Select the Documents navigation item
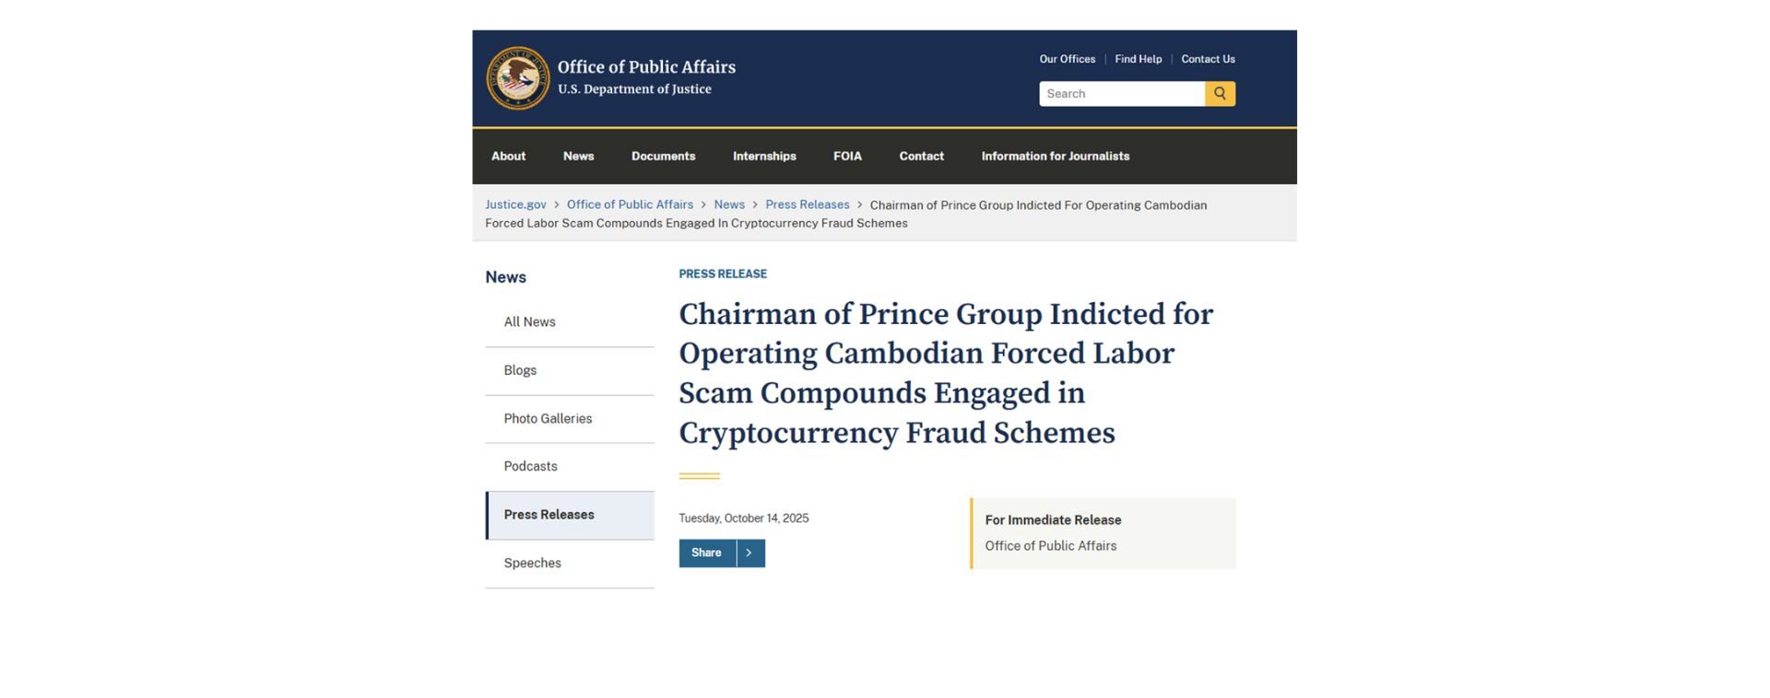The image size is (1770, 698). 663,156
